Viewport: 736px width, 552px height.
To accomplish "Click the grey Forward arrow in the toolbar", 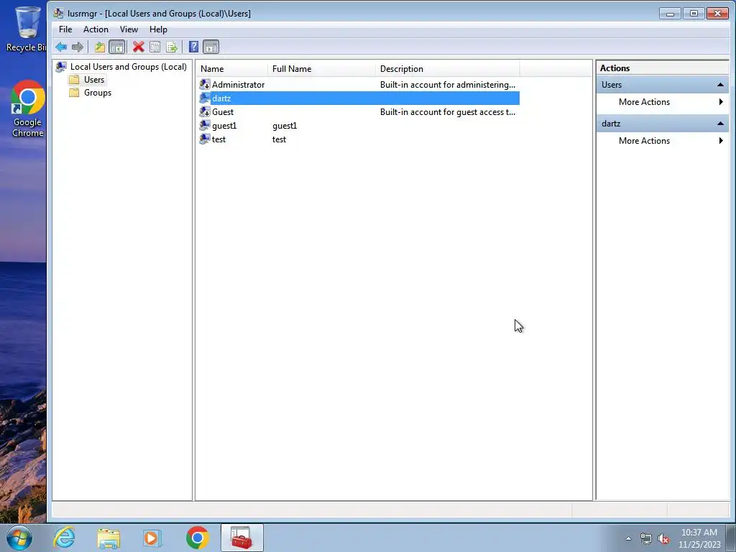I will [x=78, y=47].
